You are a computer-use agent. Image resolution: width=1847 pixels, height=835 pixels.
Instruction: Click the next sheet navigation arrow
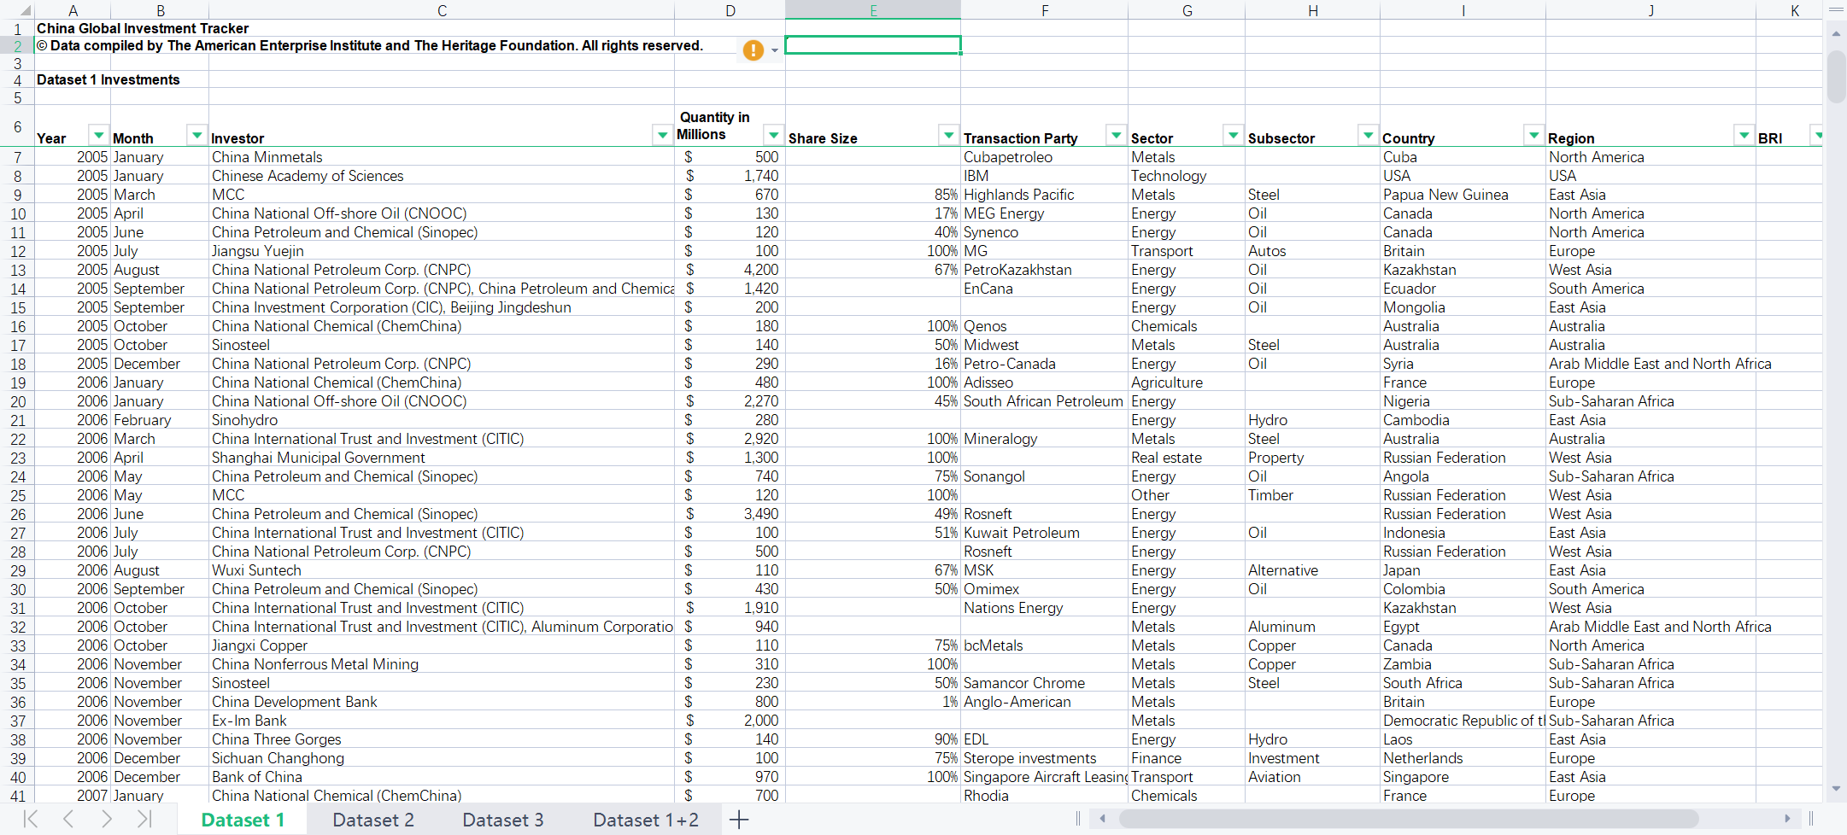(x=107, y=820)
